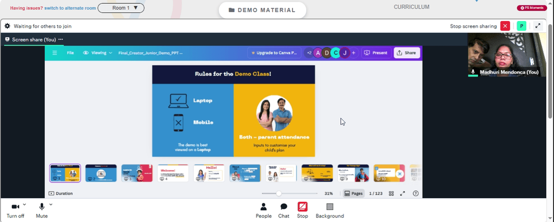Click the Final_Creator_Junior_Demo_PPT title

pos(151,53)
